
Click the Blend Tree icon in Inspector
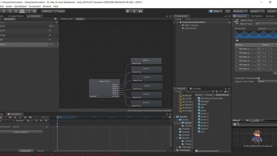coord(236,22)
